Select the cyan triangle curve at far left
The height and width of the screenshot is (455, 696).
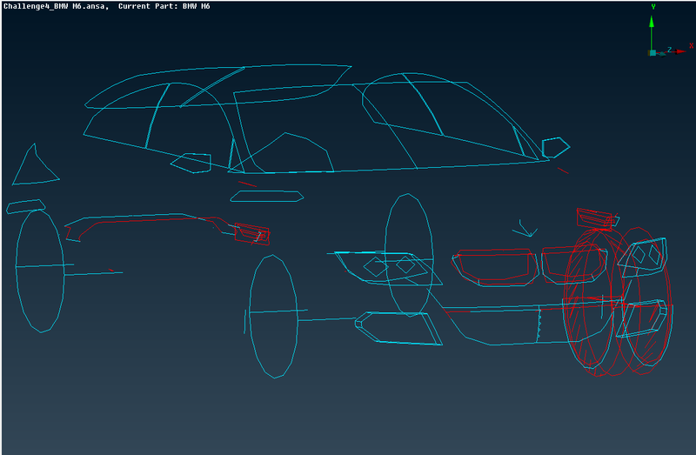pyautogui.click(x=35, y=165)
